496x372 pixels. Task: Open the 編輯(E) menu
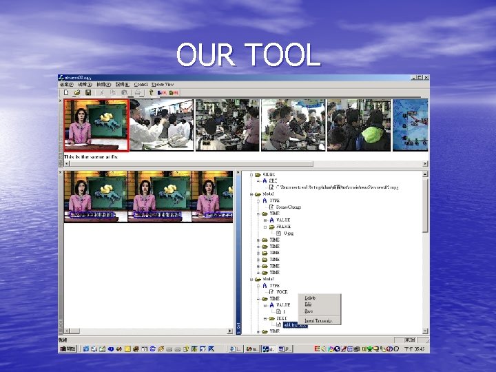pyautogui.click(x=85, y=85)
